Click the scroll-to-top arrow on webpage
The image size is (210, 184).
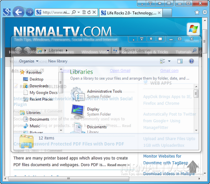(192, 167)
